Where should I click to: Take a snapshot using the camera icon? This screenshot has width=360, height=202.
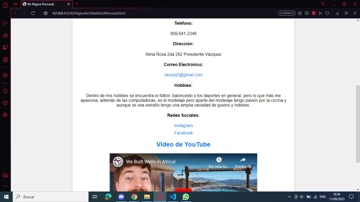(x=307, y=13)
